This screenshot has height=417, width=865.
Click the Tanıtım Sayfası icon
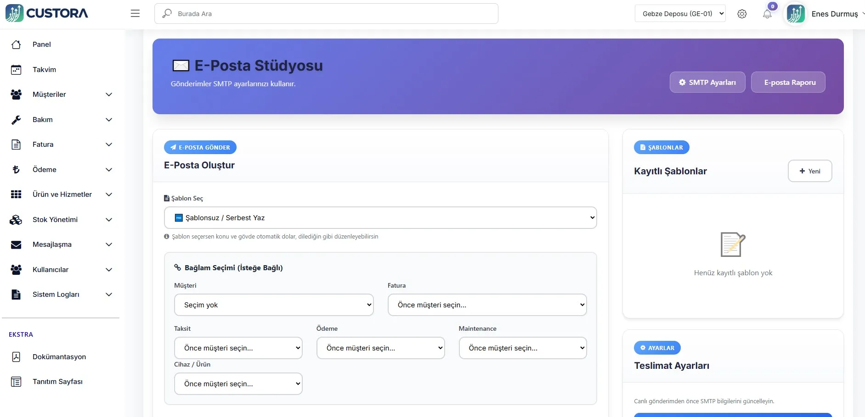pos(16,382)
